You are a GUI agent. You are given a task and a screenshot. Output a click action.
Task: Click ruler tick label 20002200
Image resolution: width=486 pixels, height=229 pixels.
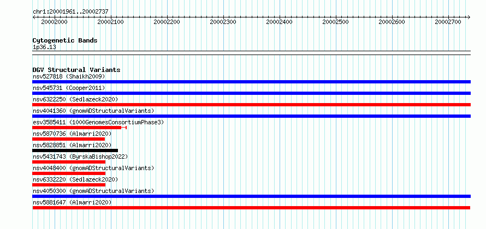click(x=167, y=22)
